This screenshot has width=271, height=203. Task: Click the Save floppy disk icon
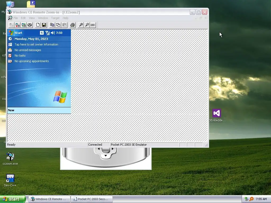coord(44,25)
